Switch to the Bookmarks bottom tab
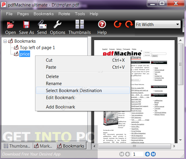This screenshot has width=186, height=159. tap(71, 146)
